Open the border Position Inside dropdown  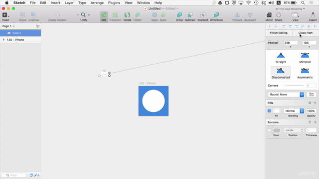[294, 130]
